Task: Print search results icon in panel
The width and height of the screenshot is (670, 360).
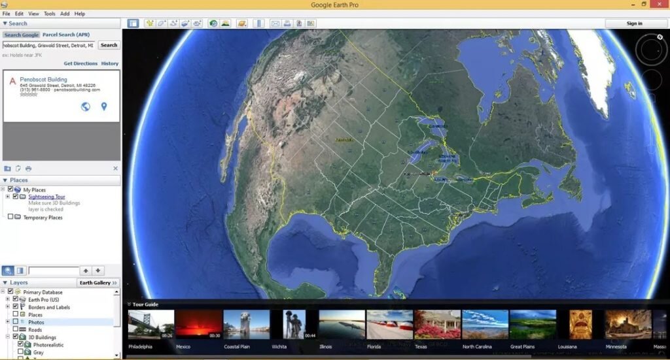Action: (x=28, y=169)
